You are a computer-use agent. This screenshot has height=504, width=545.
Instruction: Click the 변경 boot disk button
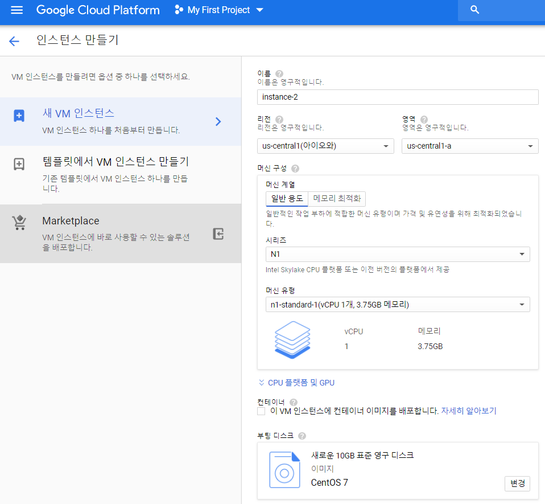517,483
